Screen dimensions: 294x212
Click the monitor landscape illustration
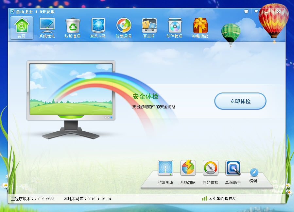(x=71, y=89)
